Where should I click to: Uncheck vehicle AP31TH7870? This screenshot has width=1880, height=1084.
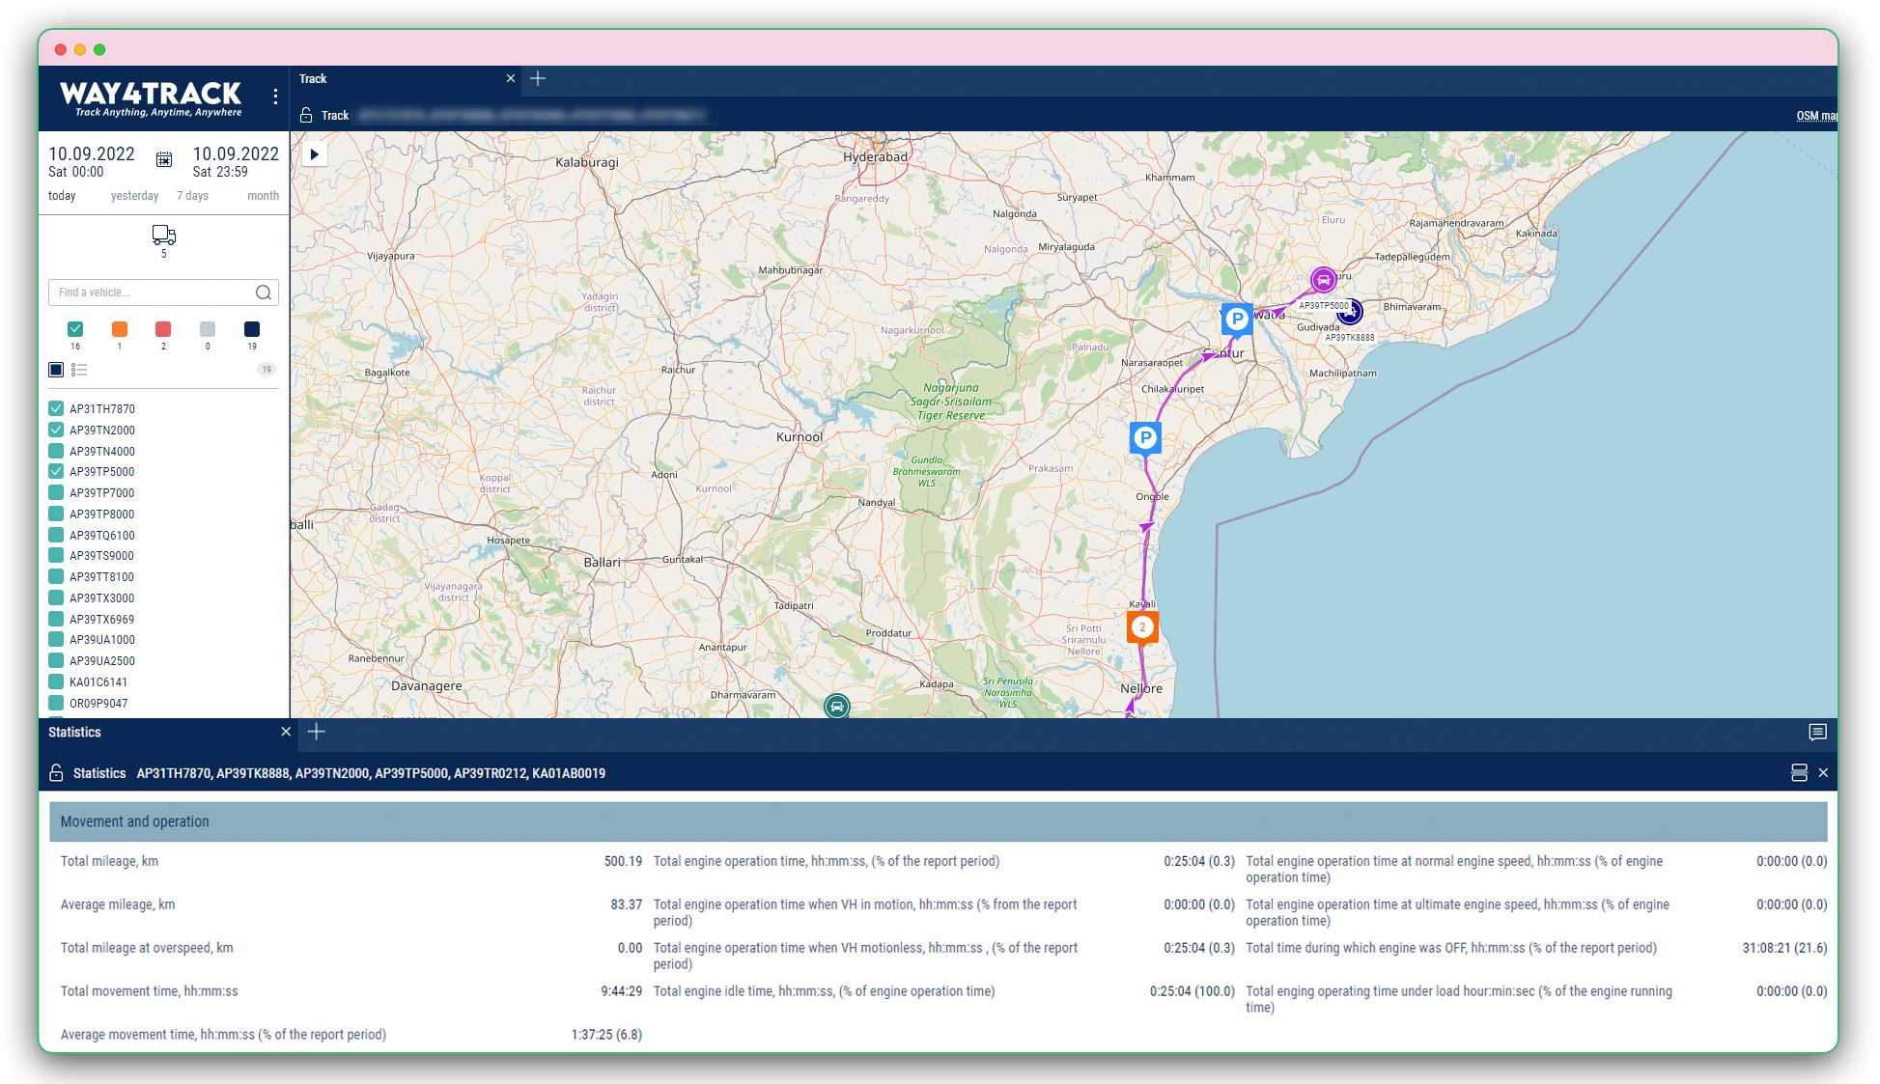click(x=56, y=409)
